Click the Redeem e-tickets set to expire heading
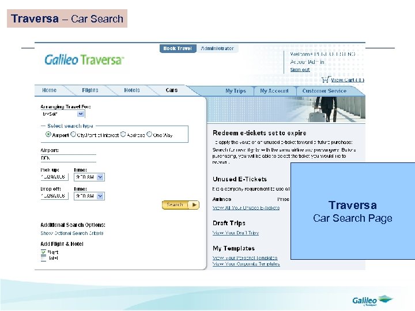Image resolution: width=415 pixels, height=311 pixels. pyautogui.click(x=259, y=133)
